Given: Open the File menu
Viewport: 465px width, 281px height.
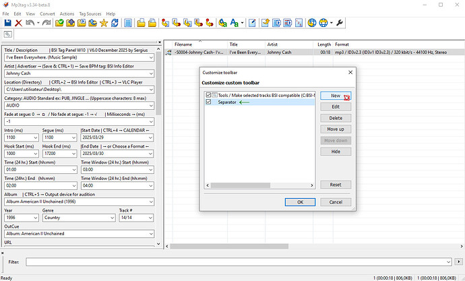Looking at the screenshot, I should (5, 13).
